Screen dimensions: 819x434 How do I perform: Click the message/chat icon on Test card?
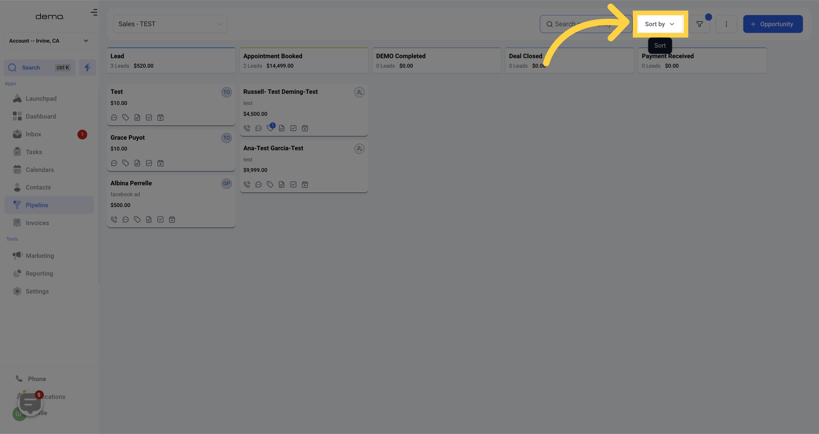pos(114,117)
